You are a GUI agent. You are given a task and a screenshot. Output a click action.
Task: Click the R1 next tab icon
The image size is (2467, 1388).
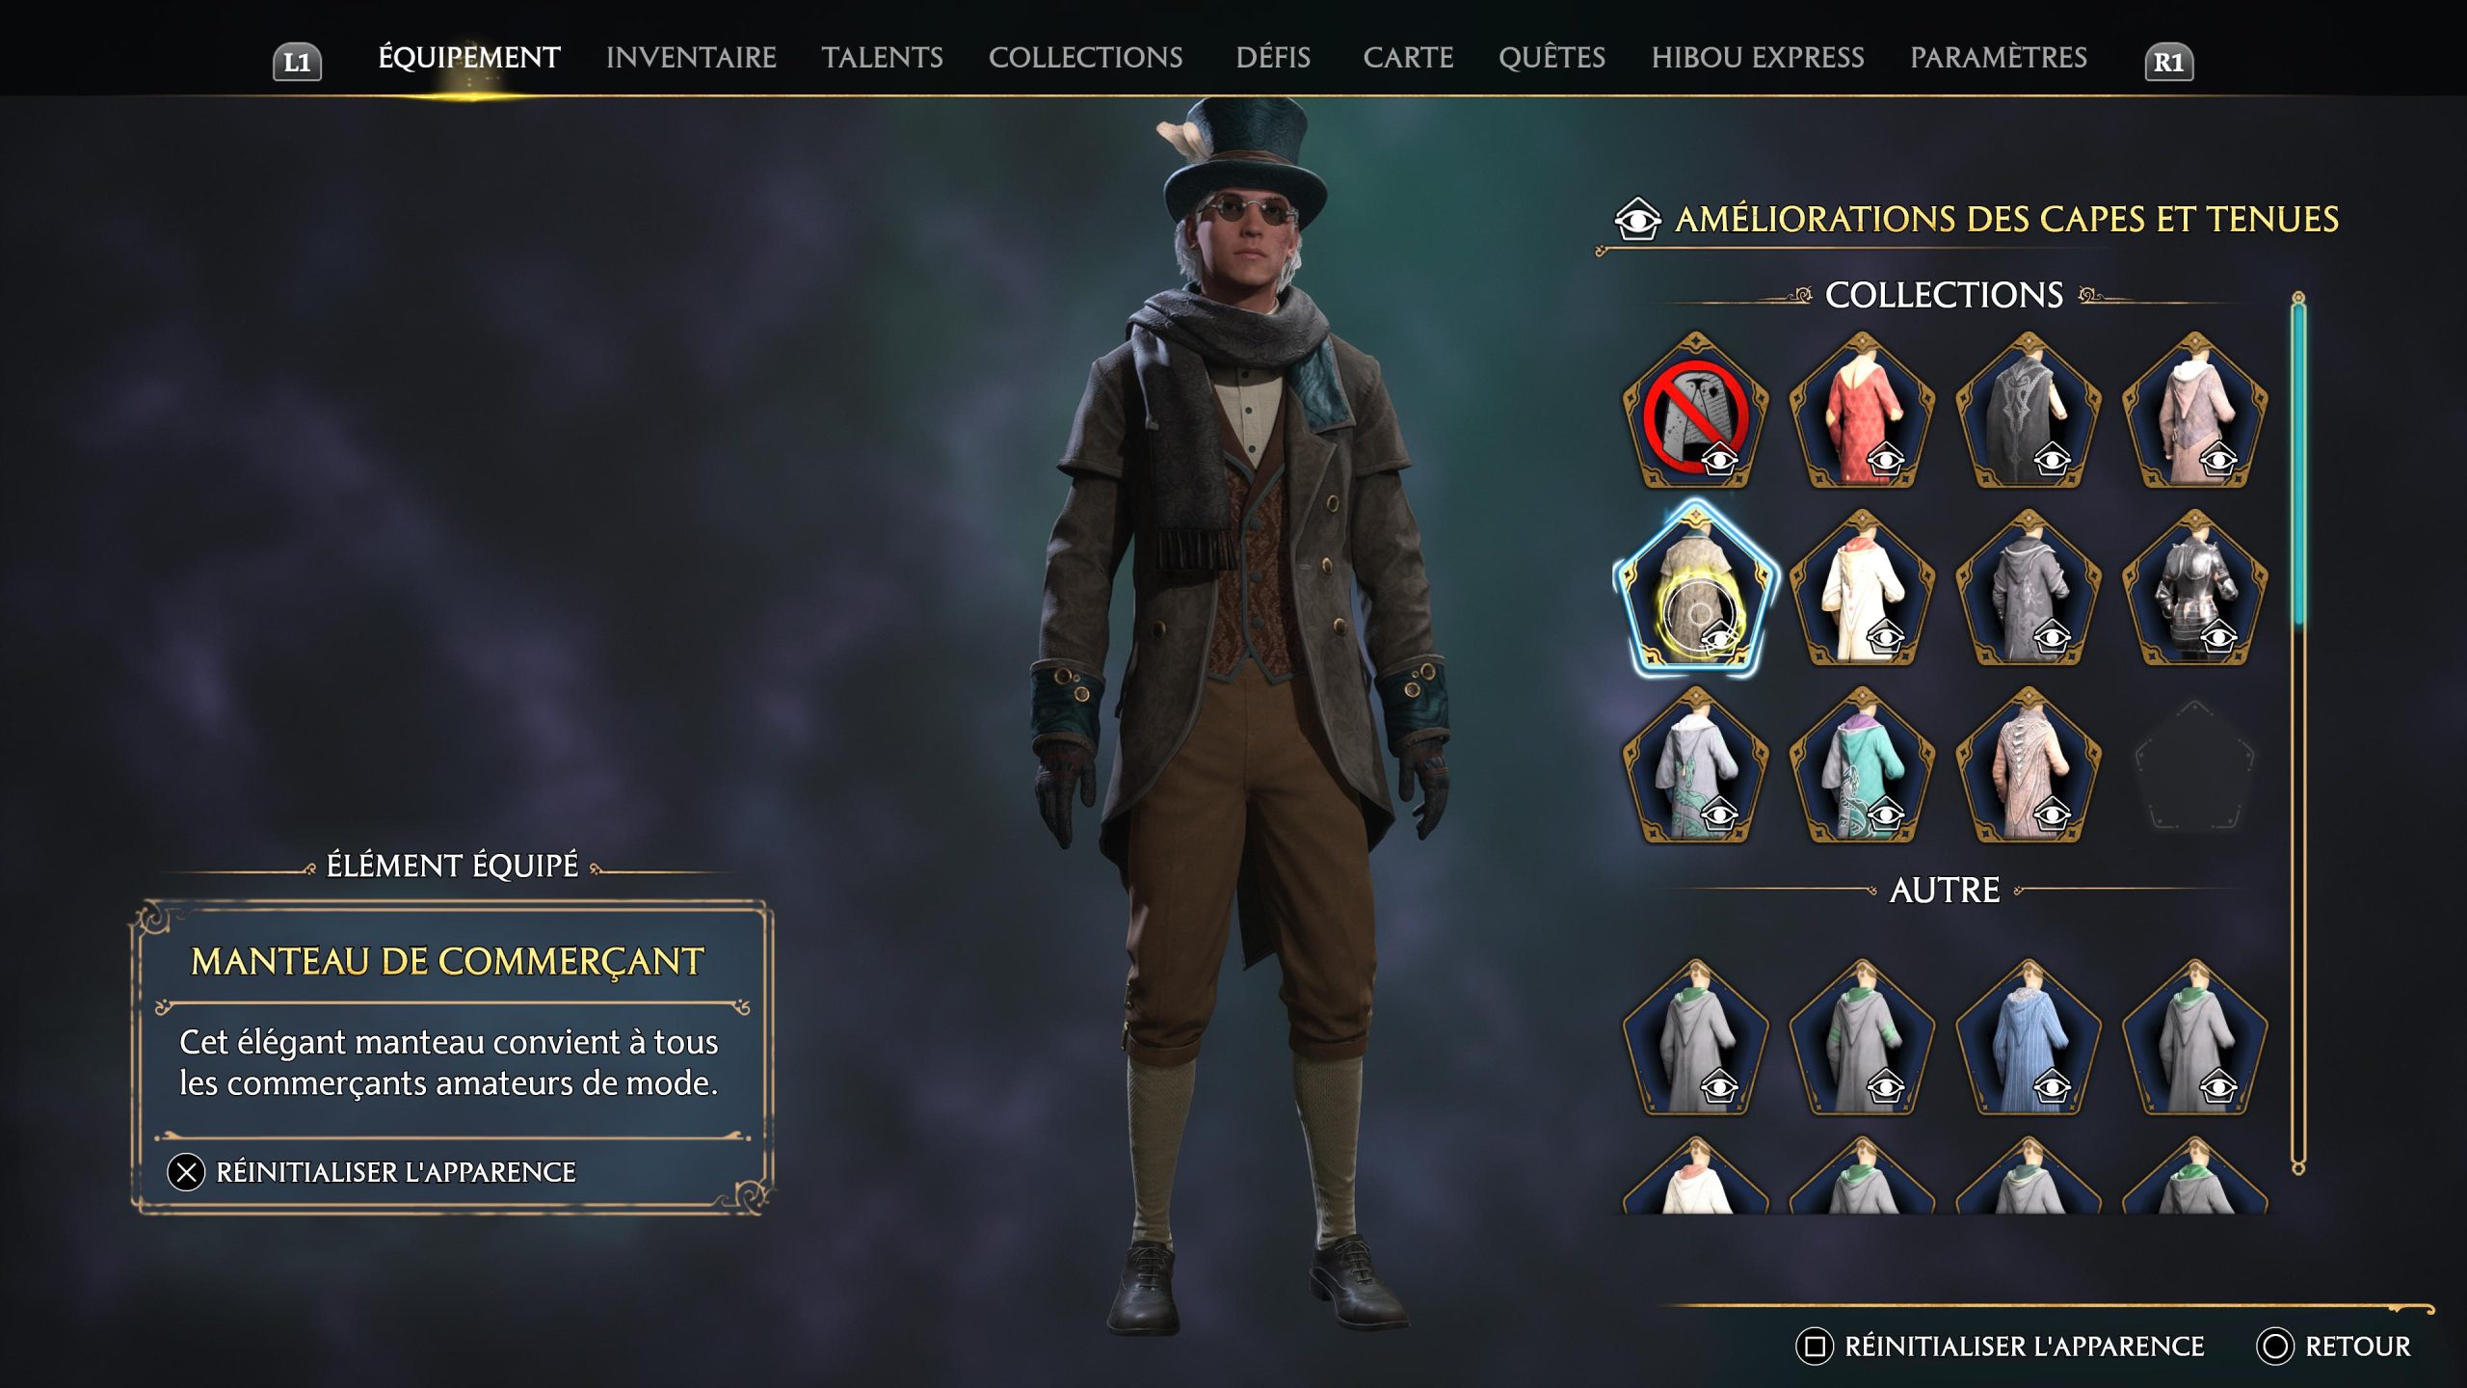click(x=2168, y=63)
